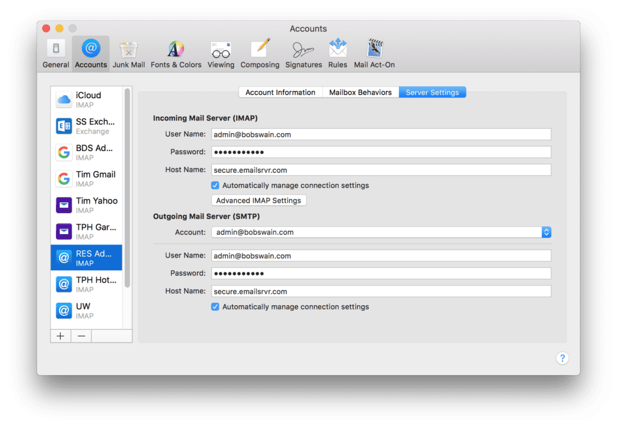Click the help question mark button
The width and height of the screenshot is (617, 428).
[562, 358]
